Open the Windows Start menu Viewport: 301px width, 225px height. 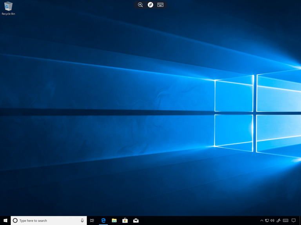pos(5,220)
